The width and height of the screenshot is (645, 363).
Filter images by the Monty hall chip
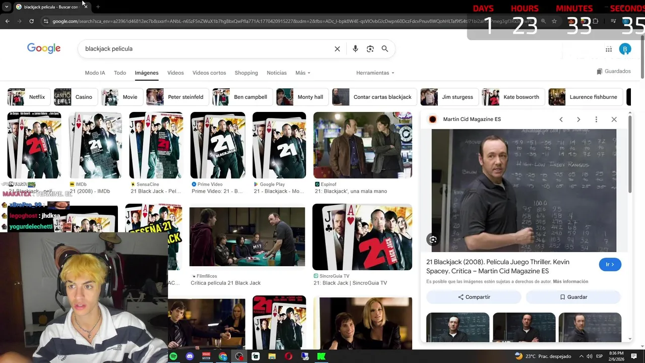tap(302, 97)
